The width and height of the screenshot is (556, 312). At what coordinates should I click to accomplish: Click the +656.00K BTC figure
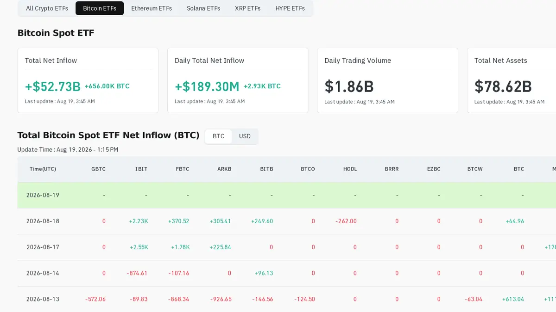pyautogui.click(x=107, y=86)
